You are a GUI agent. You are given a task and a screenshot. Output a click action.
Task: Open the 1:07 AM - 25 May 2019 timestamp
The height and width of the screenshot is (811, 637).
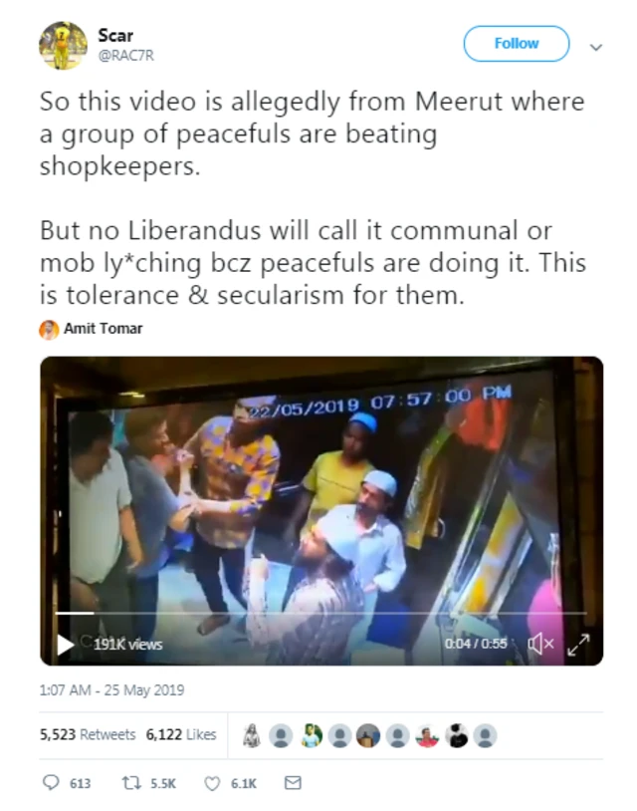tap(111, 690)
